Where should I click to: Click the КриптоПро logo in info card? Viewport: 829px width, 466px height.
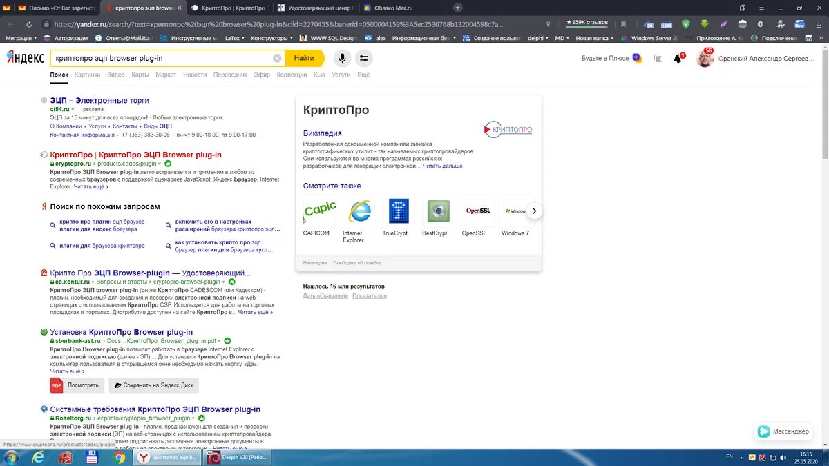coord(508,128)
